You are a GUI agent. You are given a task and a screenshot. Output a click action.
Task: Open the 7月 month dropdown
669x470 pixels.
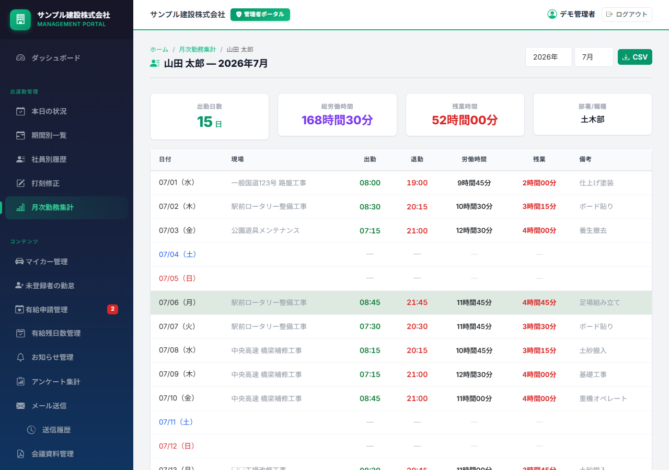594,57
